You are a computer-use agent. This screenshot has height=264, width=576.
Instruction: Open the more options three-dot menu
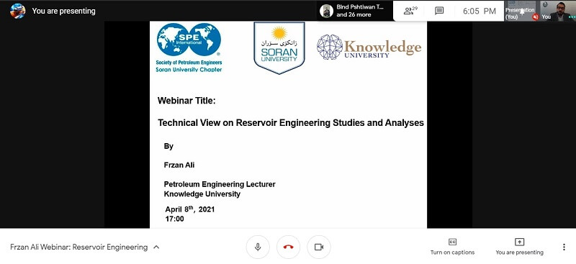pyautogui.click(x=564, y=247)
